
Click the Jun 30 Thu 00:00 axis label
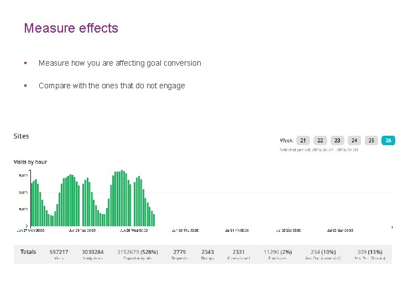tap(185, 230)
